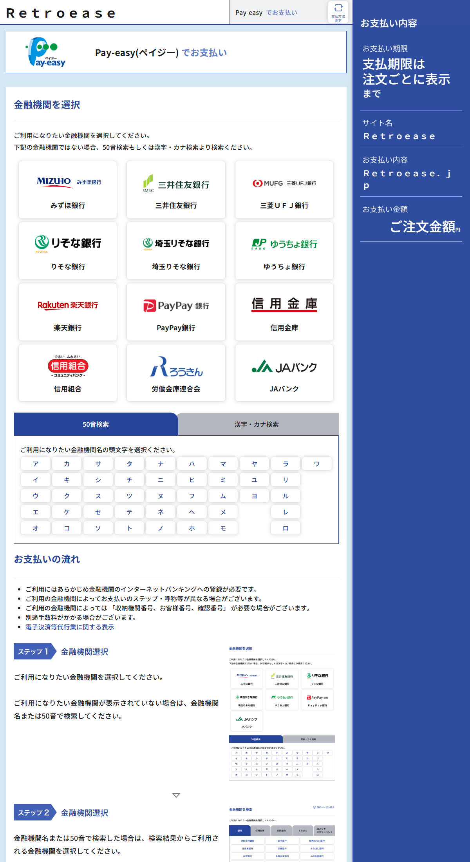Click the kana button チ
The image size is (470, 862).
pyautogui.click(x=129, y=480)
